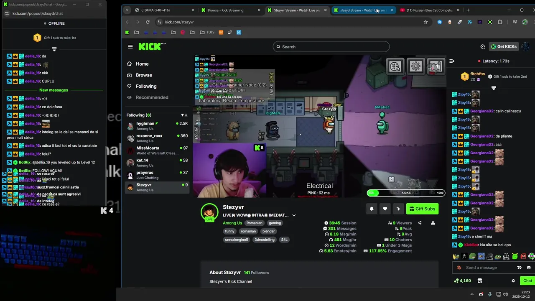Click the heart follow icon
Viewport: 535px width, 301px height.
385,209
